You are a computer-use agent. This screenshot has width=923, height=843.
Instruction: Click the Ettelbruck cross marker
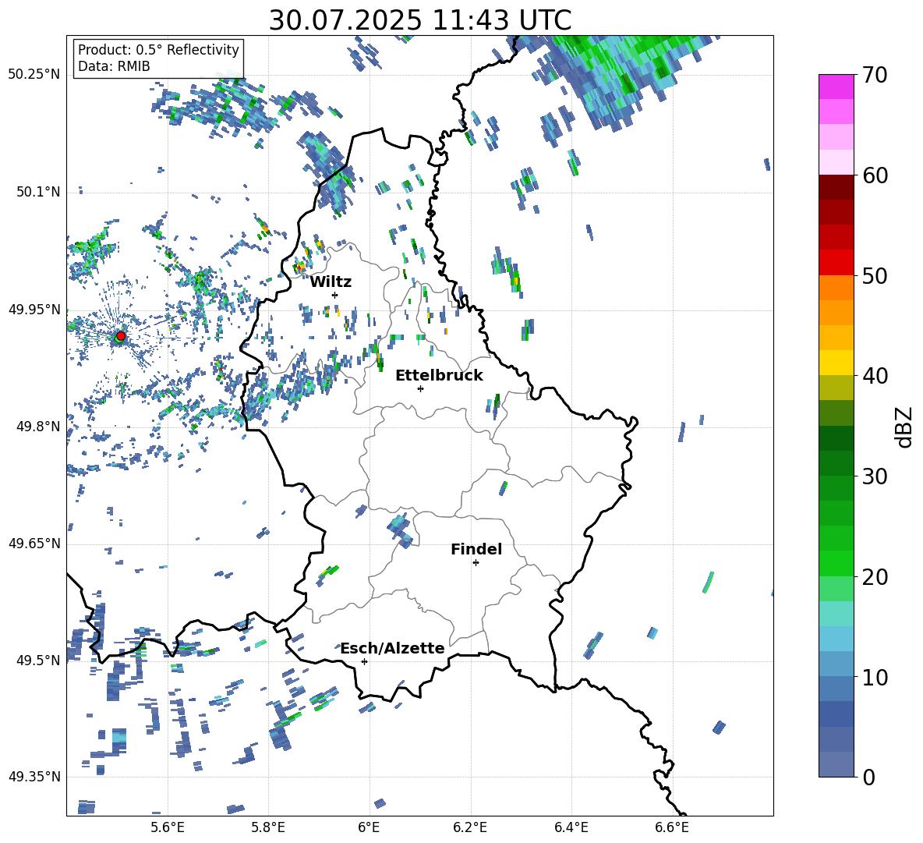pyautogui.click(x=420, y=388)
